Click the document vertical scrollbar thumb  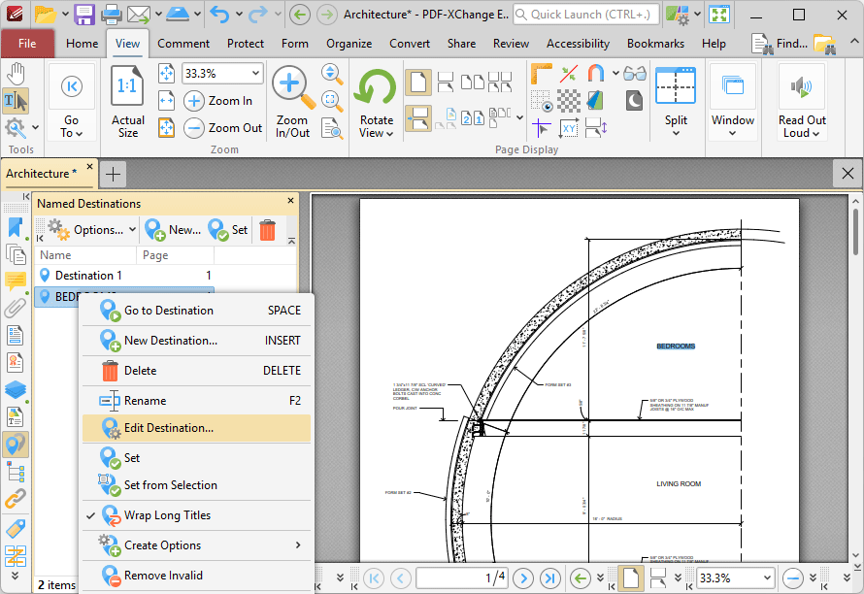pos(855,231)
